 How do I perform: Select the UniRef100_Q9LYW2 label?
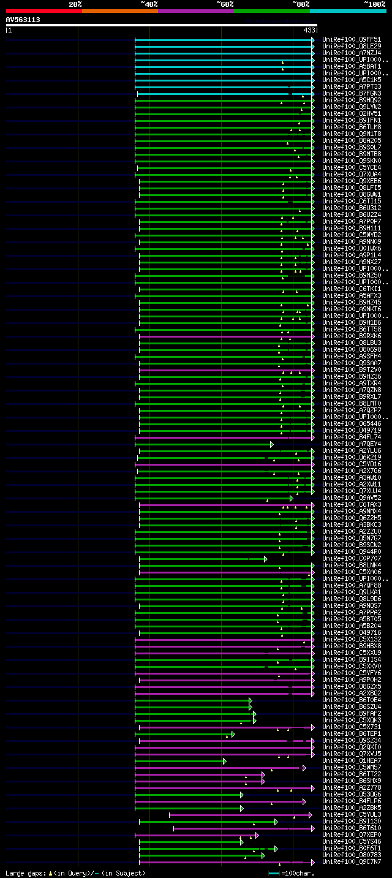click(352, 107)
